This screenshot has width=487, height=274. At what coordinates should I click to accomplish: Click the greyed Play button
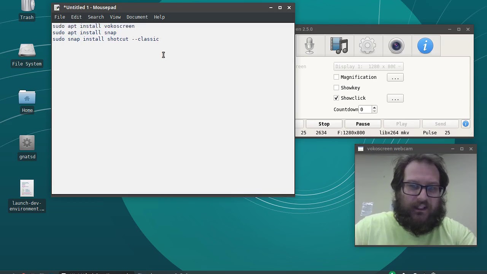point(401,124)
